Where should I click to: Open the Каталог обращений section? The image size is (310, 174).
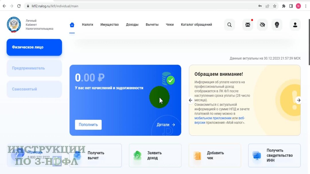(x=196, y=25)
